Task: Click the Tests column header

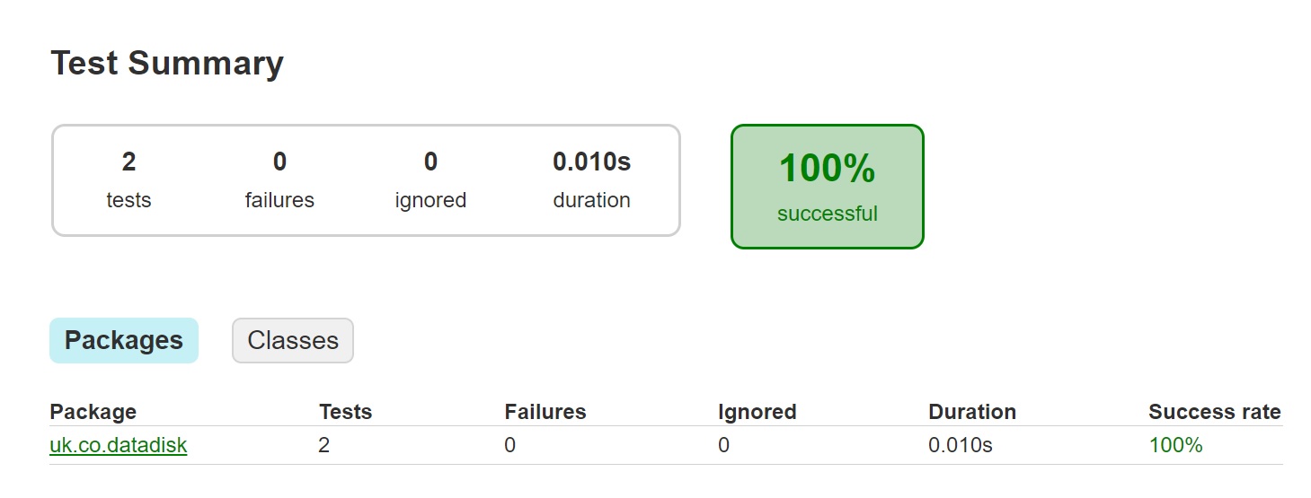Action: [345, 412]
